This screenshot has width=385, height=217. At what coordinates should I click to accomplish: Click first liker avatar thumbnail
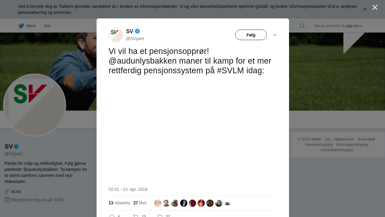[x=158, y=203]
